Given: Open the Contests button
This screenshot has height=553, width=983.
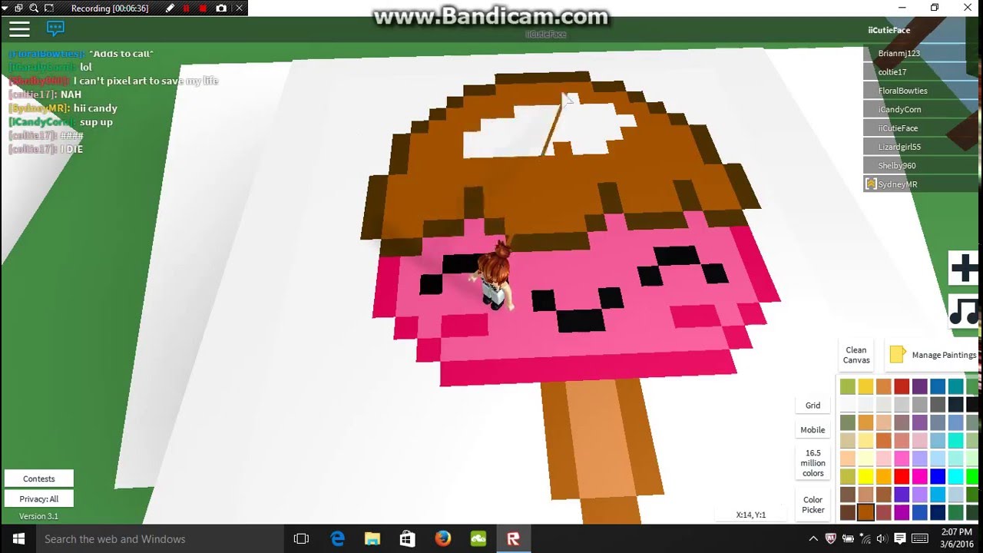Looking at the screenshot, I should coord(39,478).
